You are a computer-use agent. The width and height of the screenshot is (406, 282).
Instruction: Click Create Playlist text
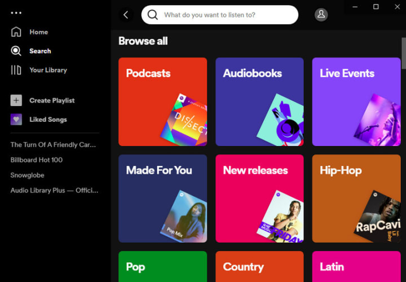52,100
